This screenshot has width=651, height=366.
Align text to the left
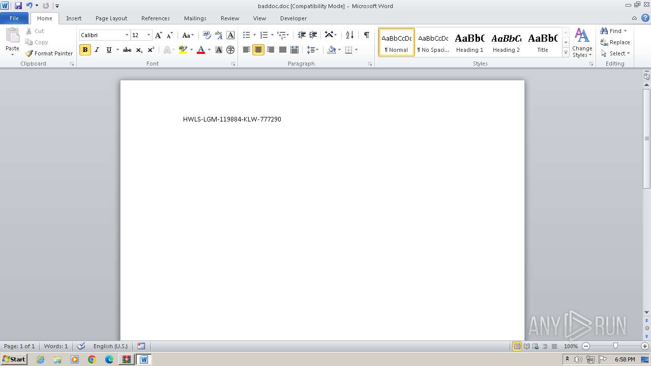tap(247, 50)
